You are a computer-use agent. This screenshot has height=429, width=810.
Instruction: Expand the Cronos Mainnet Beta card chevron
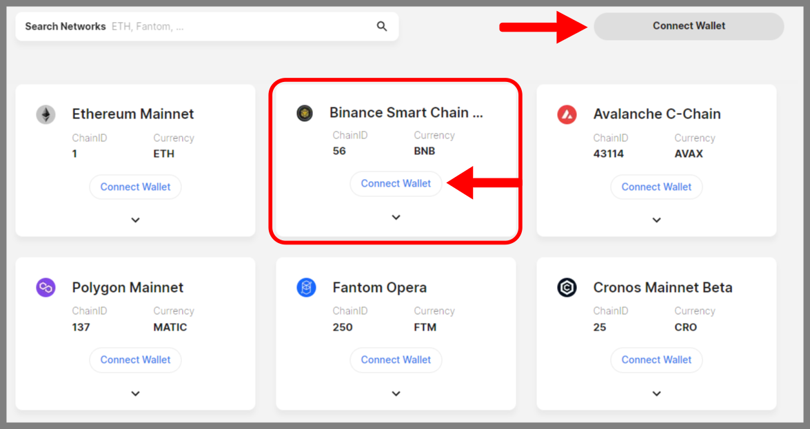click(x=656, y=394)
